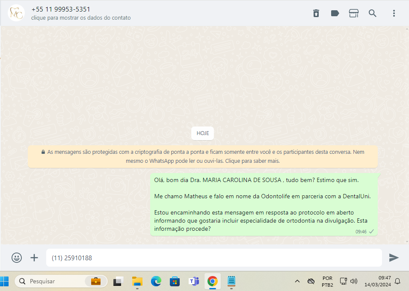This screenshot has height=291, width=409.
Task: Click the volume speaker tray icon
Action: coord(354,281)
